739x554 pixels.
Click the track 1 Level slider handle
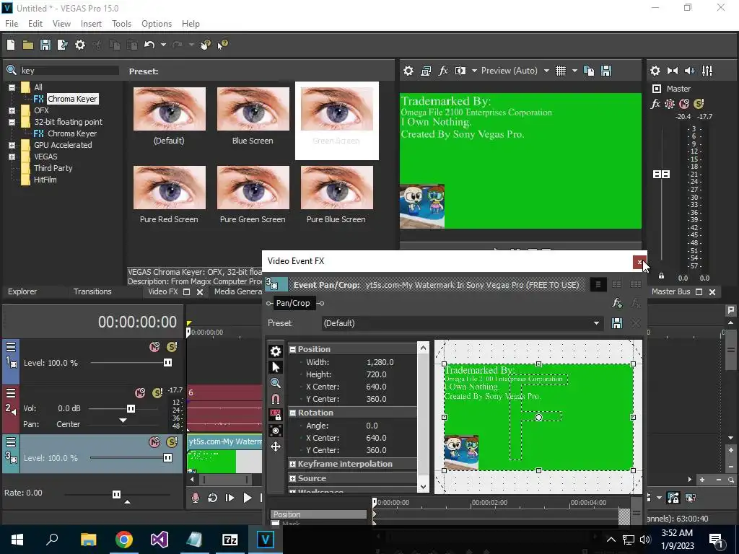(x=167, y=363)
